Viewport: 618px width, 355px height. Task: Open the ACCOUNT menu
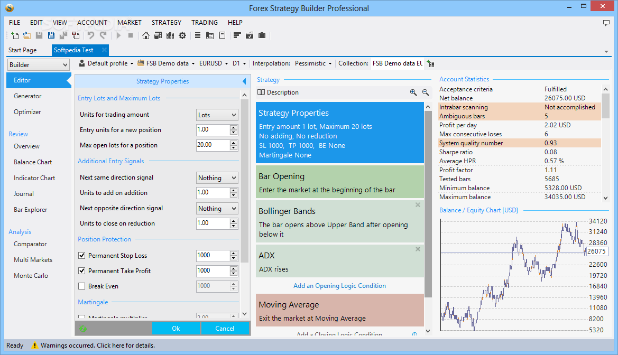coord(92,23)
